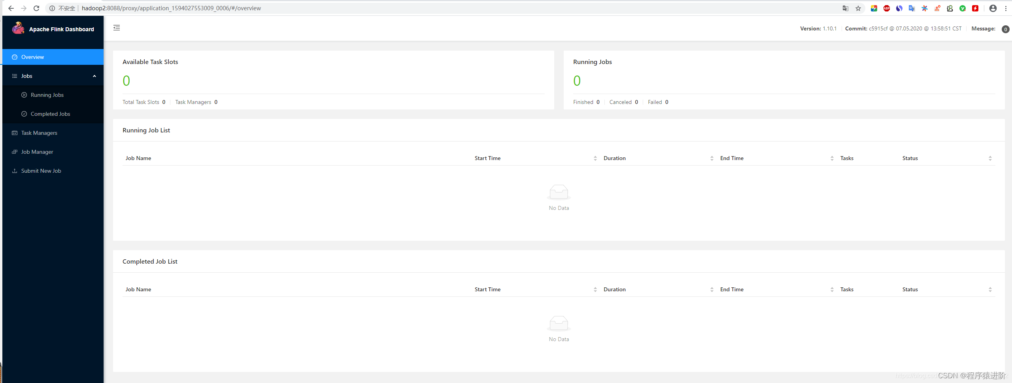Open the Running Jobs page
Viewport: 1012px width, 383px height.
pyautogui.click(x=53, y=95)
